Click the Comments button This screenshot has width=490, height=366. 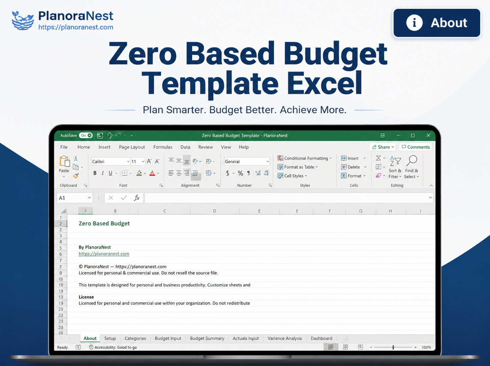point(416,147)
